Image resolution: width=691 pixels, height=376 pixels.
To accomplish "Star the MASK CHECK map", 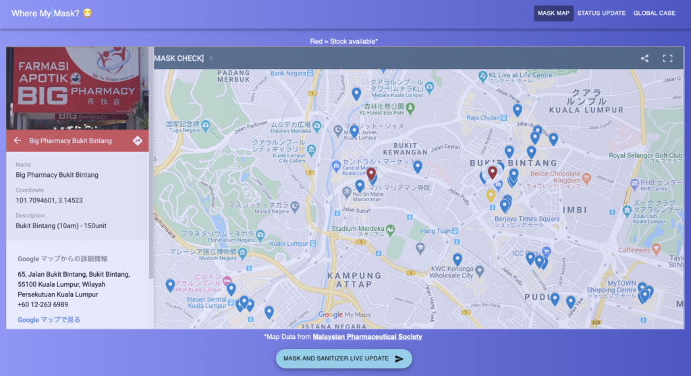I will [211, 58].
